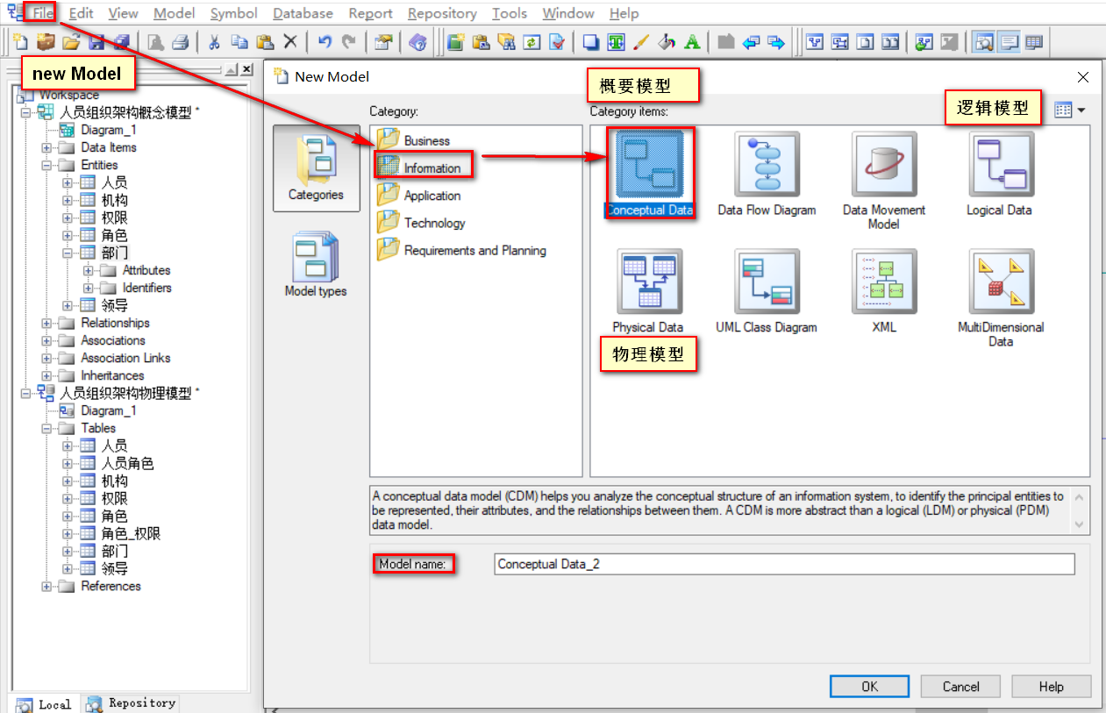Open the Database menu
The width and height of the screenshot is (1106, 713).
click(x=303, y=13)
